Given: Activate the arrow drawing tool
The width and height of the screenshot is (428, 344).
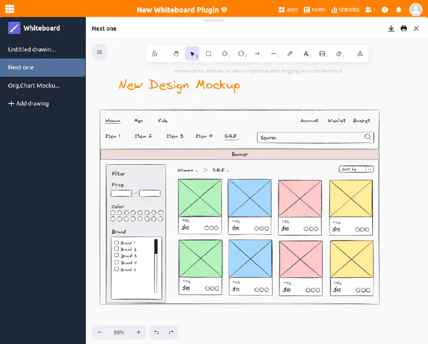Looking at the screenshot, I should pos(257,53).
